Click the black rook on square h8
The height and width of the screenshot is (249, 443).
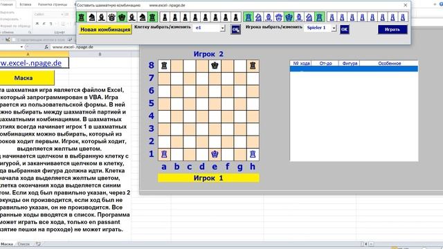pos(253,66)
